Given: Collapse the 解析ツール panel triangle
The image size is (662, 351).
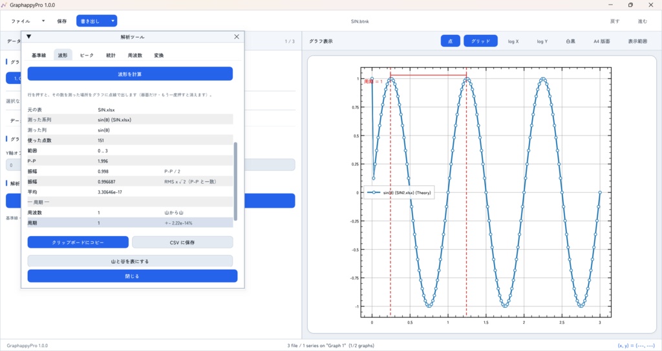Looking at the screenshot, I should coord(28,37).
